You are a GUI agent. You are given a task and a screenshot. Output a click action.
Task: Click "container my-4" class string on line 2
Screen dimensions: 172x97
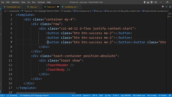(x=59, y=19)
